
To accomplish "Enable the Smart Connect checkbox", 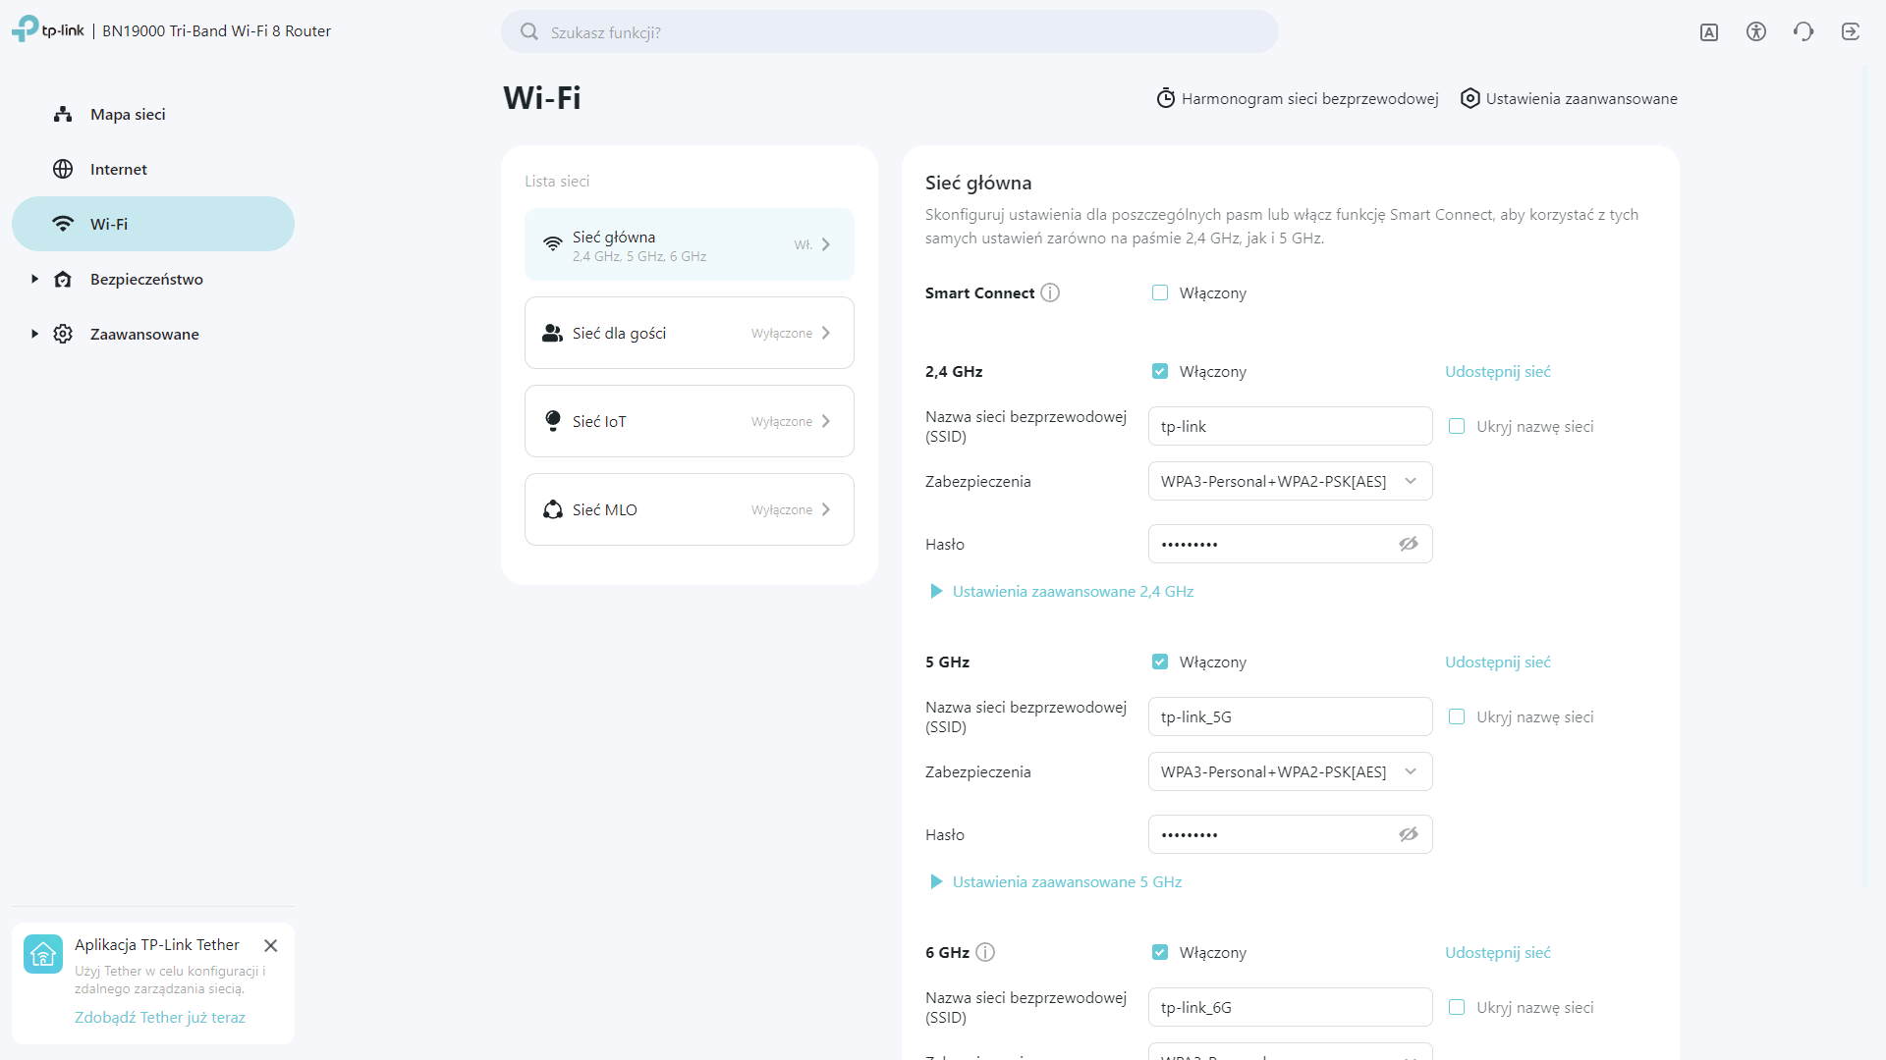I will pyautogui.click(x=1160, y=292).
